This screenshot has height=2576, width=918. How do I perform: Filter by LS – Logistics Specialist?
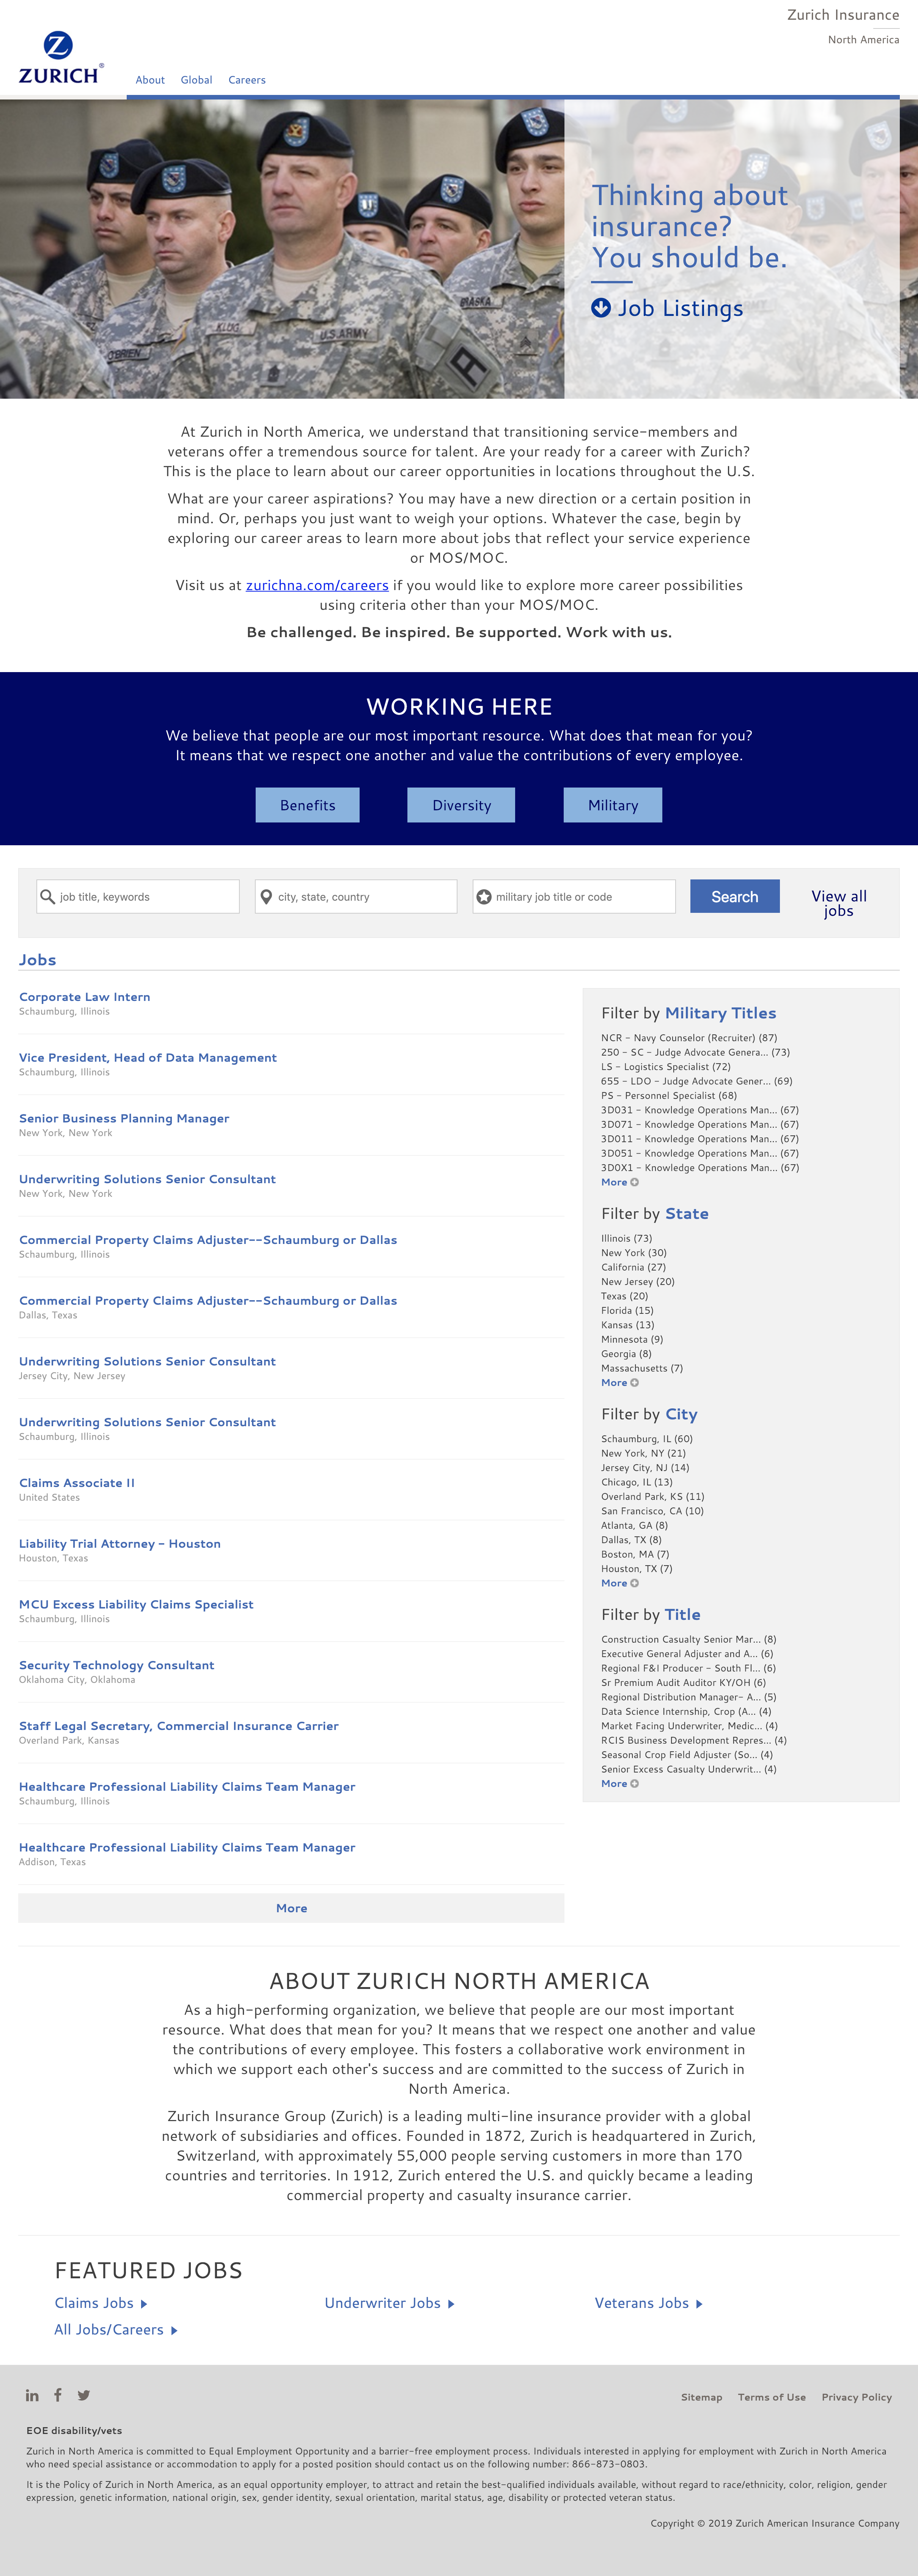pyautogui.click(x=666, y=1067)
